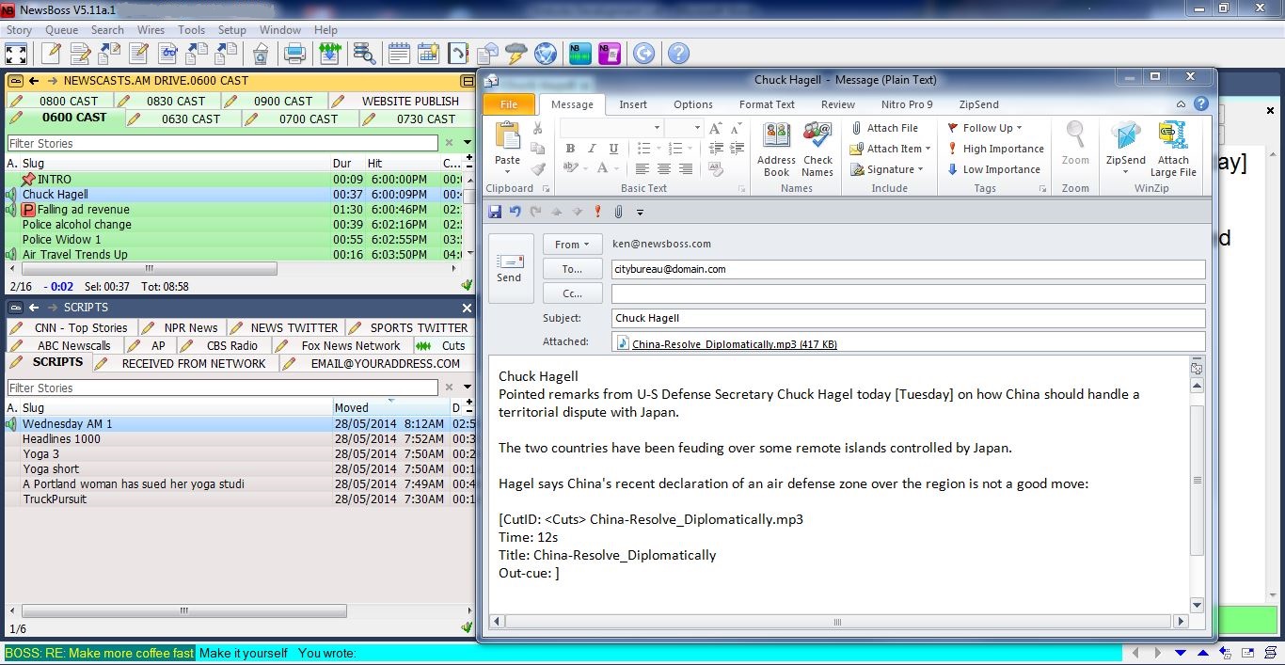Switch to the Insert ribbon tab

[633, 104]
